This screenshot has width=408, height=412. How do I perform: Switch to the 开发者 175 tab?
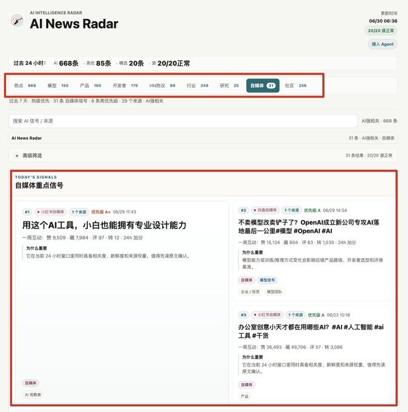(x=125, y=85)
